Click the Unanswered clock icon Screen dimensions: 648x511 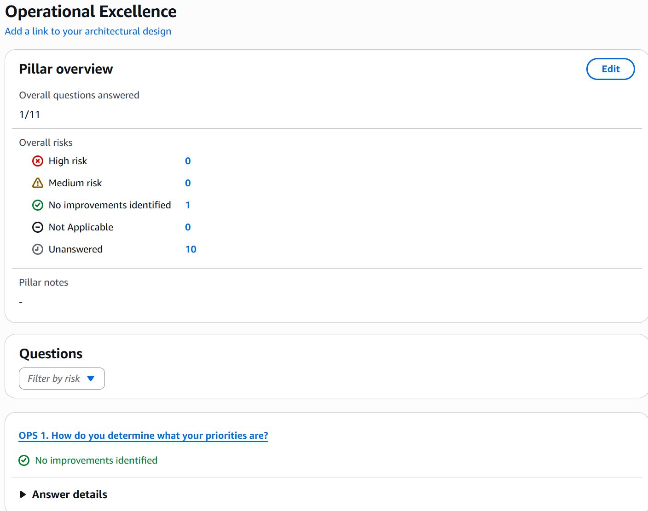[38, 249]
